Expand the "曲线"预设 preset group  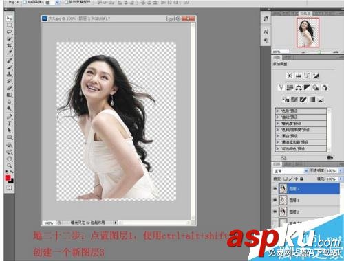[277, 117]
